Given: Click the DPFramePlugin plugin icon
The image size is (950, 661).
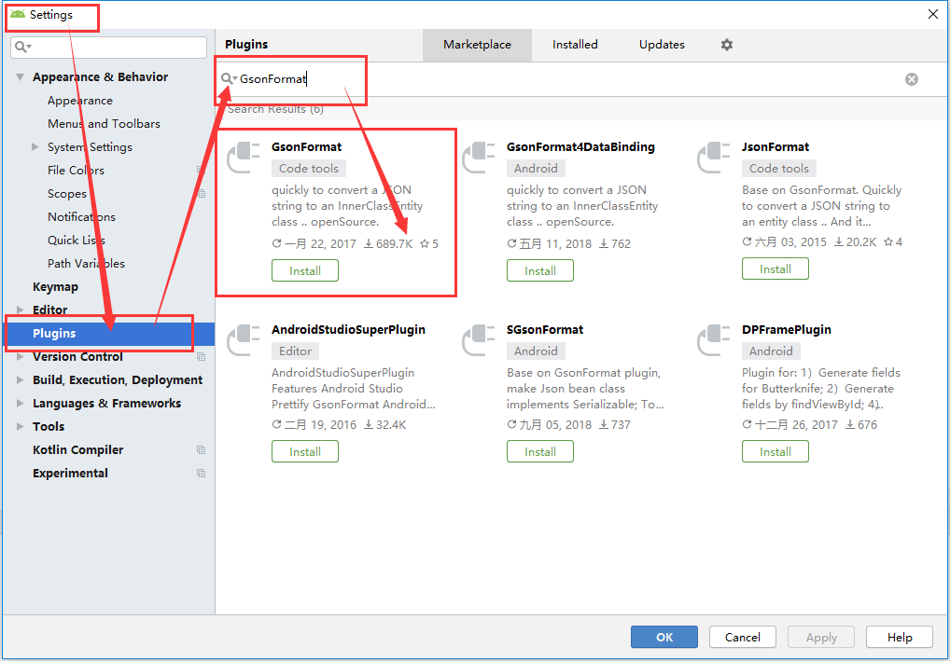Looking at the screenshot, I should pyautogui.click(x=714, y=339).
